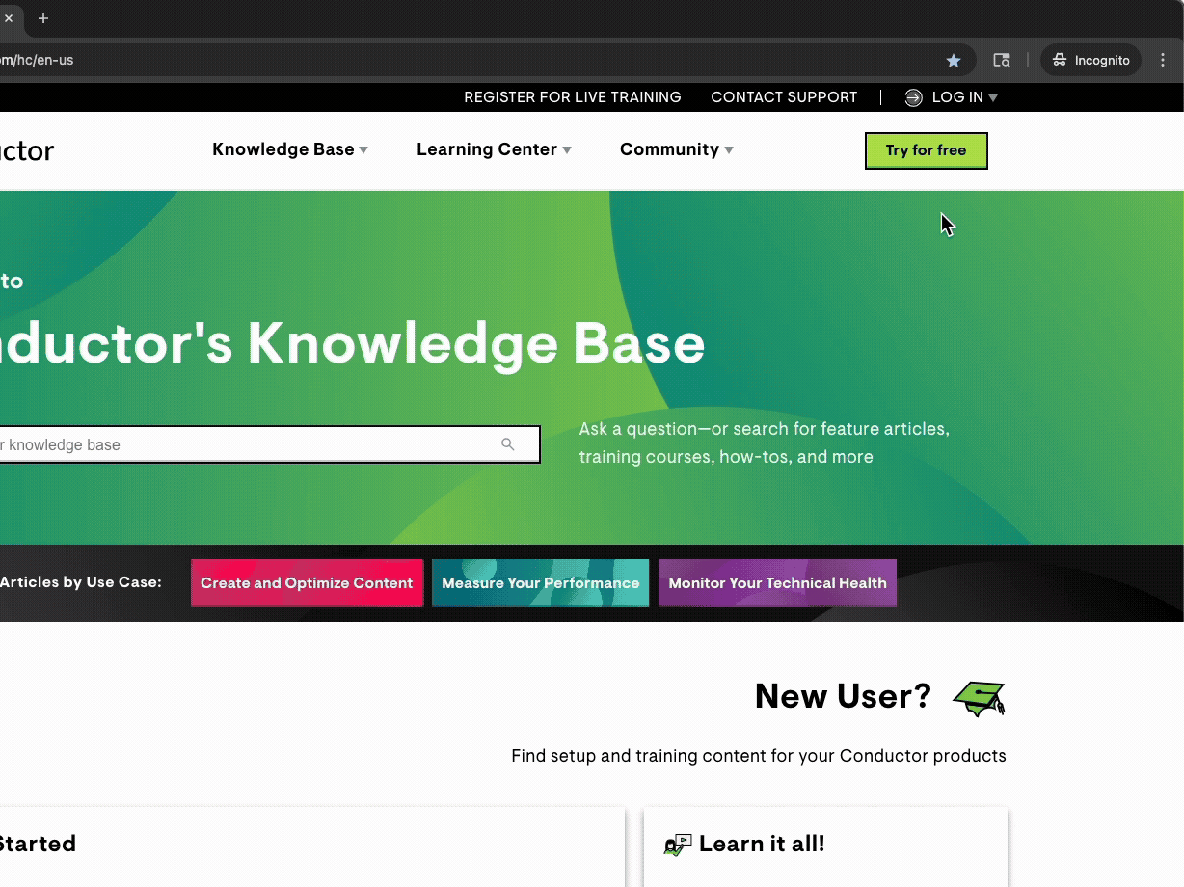
Task: Click the Log In arrow-circle icon
Action: click(914, 97)
